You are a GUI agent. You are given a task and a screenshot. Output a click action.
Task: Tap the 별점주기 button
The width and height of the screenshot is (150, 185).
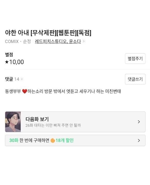point(135,58)
